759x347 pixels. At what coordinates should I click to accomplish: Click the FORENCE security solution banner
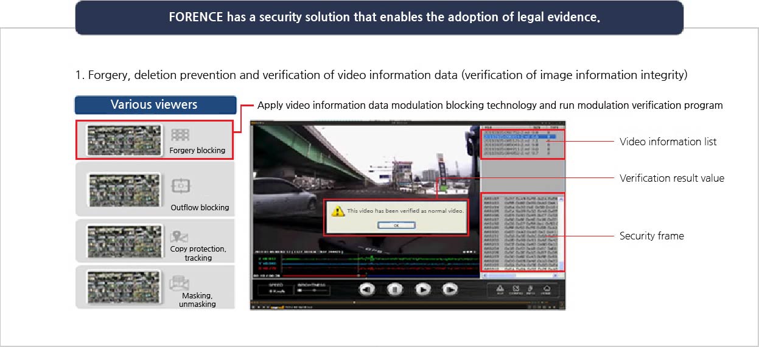379,17
